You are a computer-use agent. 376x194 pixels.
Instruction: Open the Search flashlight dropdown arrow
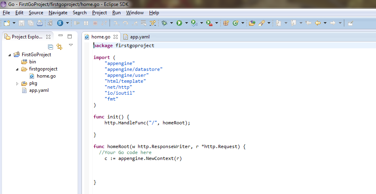click(269, 23)
